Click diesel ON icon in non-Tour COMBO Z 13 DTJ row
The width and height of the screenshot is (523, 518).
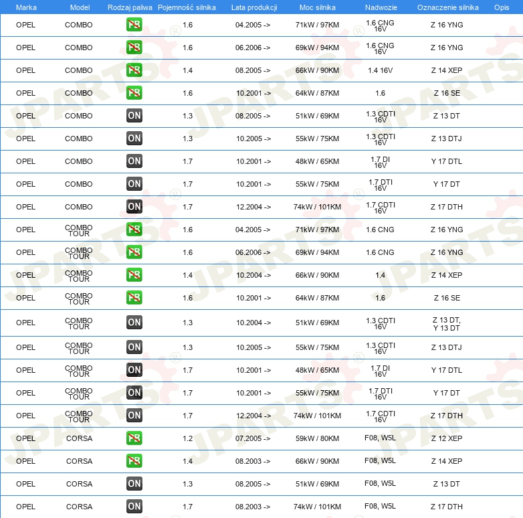pos(134,138)
